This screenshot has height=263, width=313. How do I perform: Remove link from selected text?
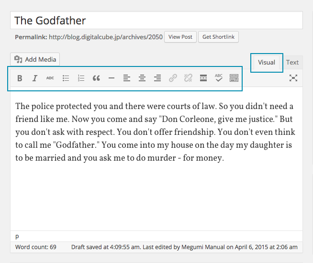point(188,78)
